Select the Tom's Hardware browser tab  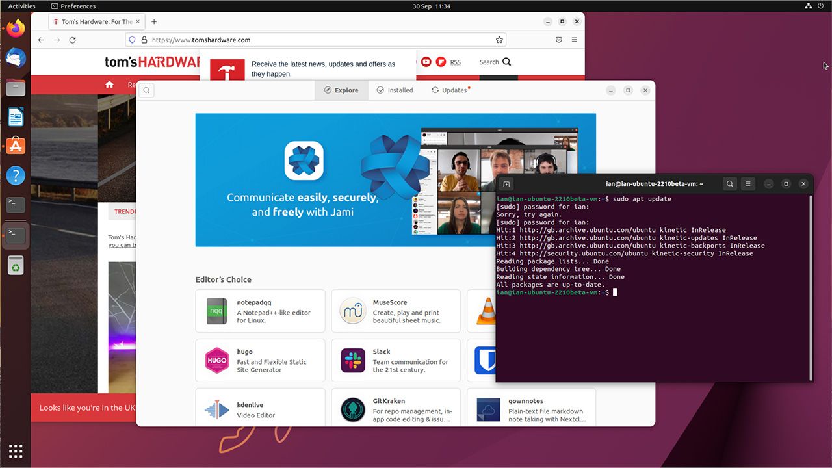click(x=97, y=21)
